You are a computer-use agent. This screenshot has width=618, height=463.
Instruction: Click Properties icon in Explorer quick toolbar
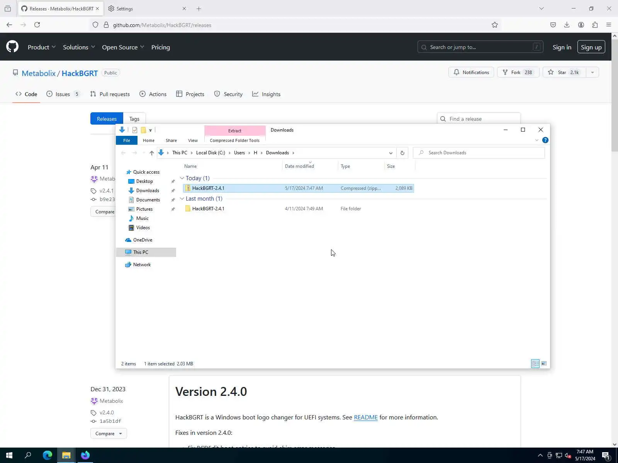(x=135, y=130)
